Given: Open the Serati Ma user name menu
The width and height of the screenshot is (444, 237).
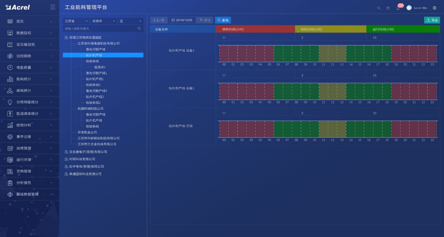Looking at the screenshot, I should pos(420,8).
